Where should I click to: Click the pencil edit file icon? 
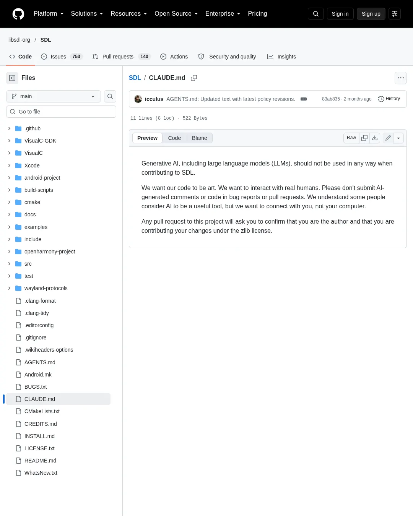point(388,138)
